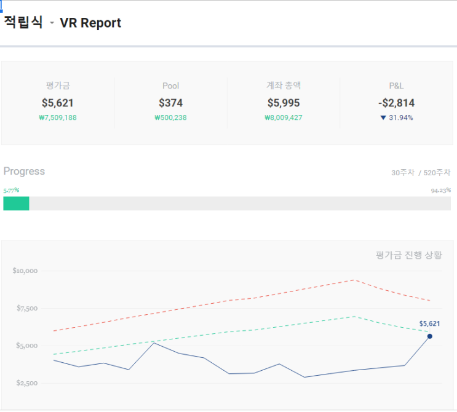The height and width of the screenshot is (412, 457).
Task: Click the 5.77% progress label
Action: 11,191
